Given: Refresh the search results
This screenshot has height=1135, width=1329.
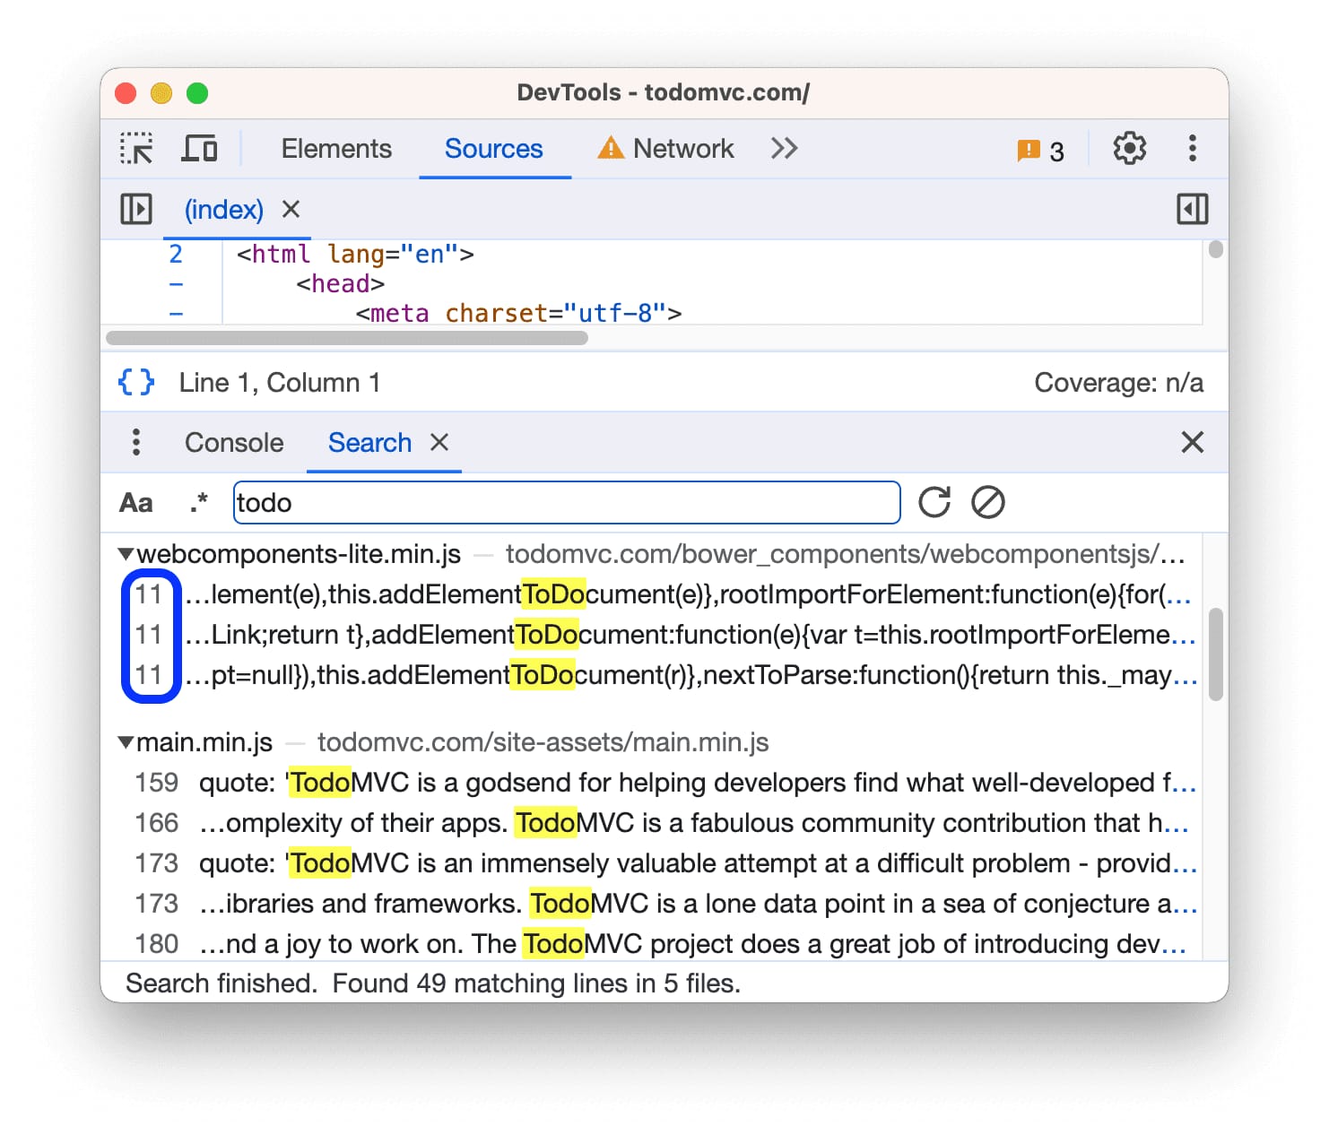Looking at the screenshot, I should pyautogui.click(x=934, y=503).
